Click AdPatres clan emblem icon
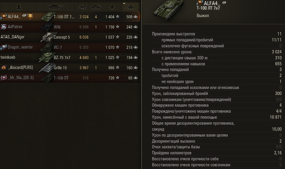The image size is (285, 169). [3, 27]
